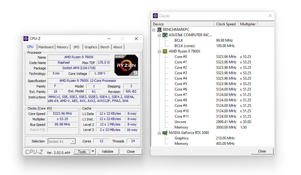The image size is (301, 175).
Task: Click the Close button in Clocks window
Action: [262, 151]
